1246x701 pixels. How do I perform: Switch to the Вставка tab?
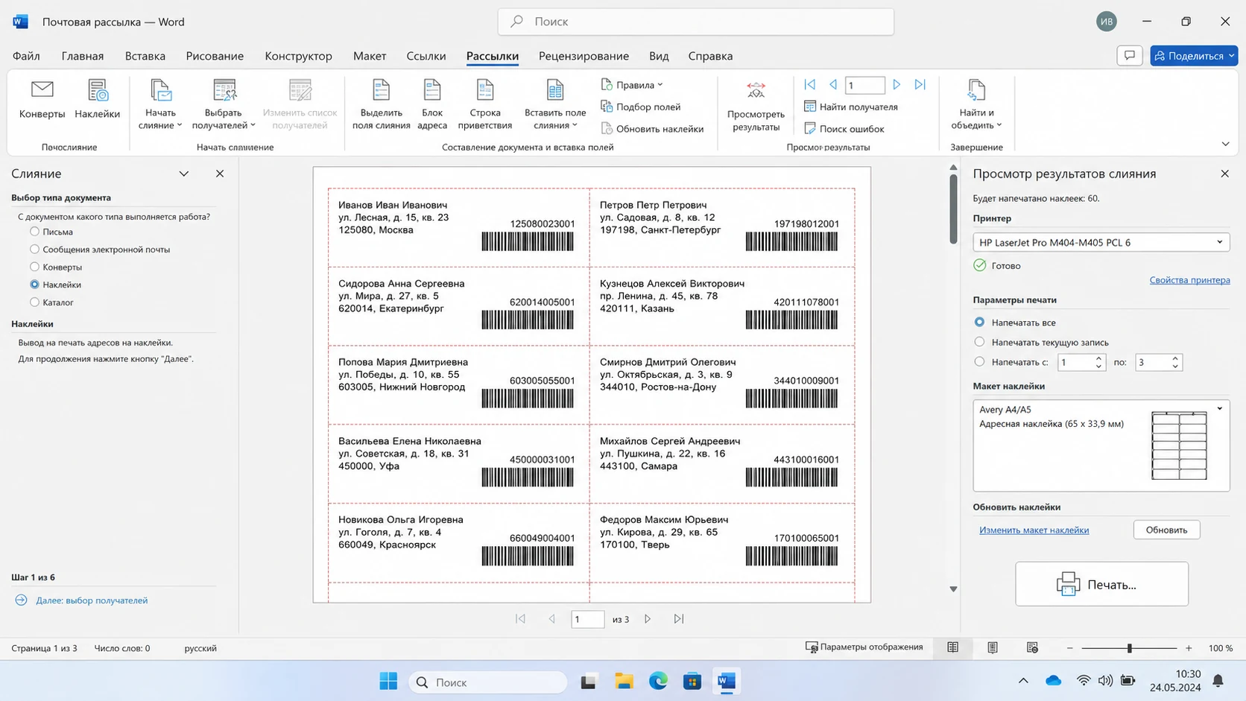tap(145, 56)
